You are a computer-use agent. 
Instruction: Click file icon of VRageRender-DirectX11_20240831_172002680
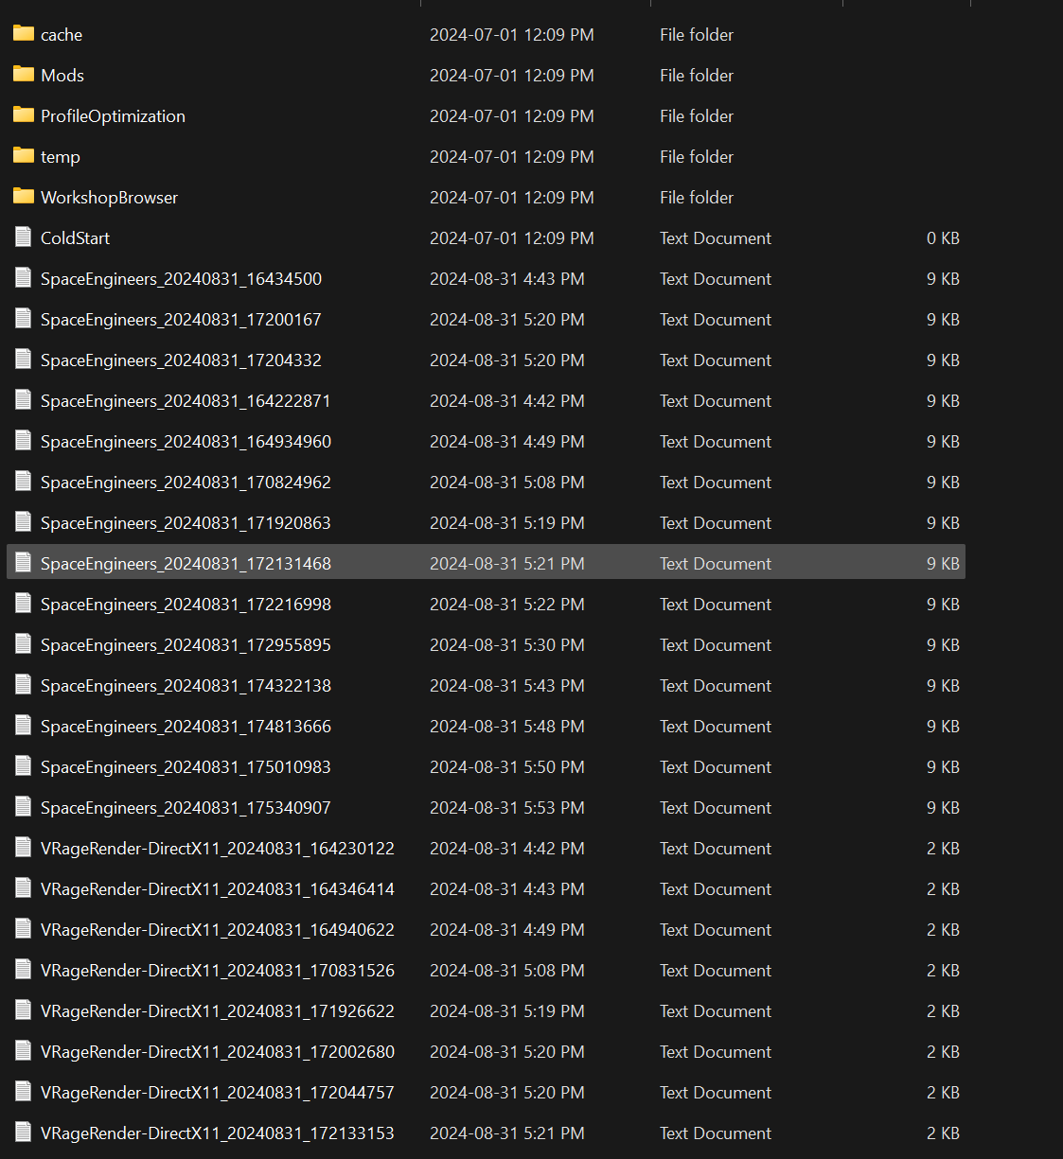[x=24, y=1050]
